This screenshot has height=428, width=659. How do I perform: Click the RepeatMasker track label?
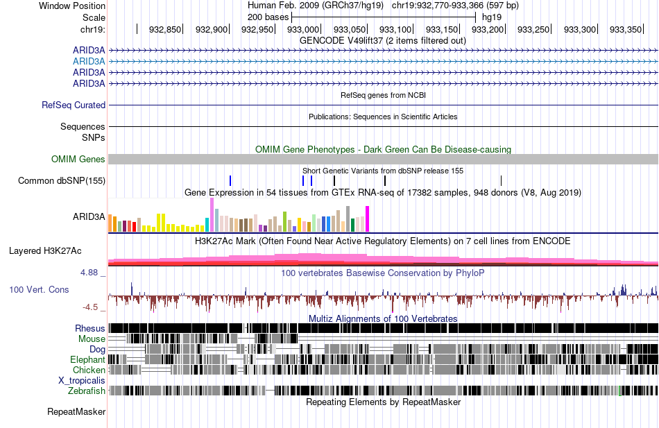[x=76, y=412]
